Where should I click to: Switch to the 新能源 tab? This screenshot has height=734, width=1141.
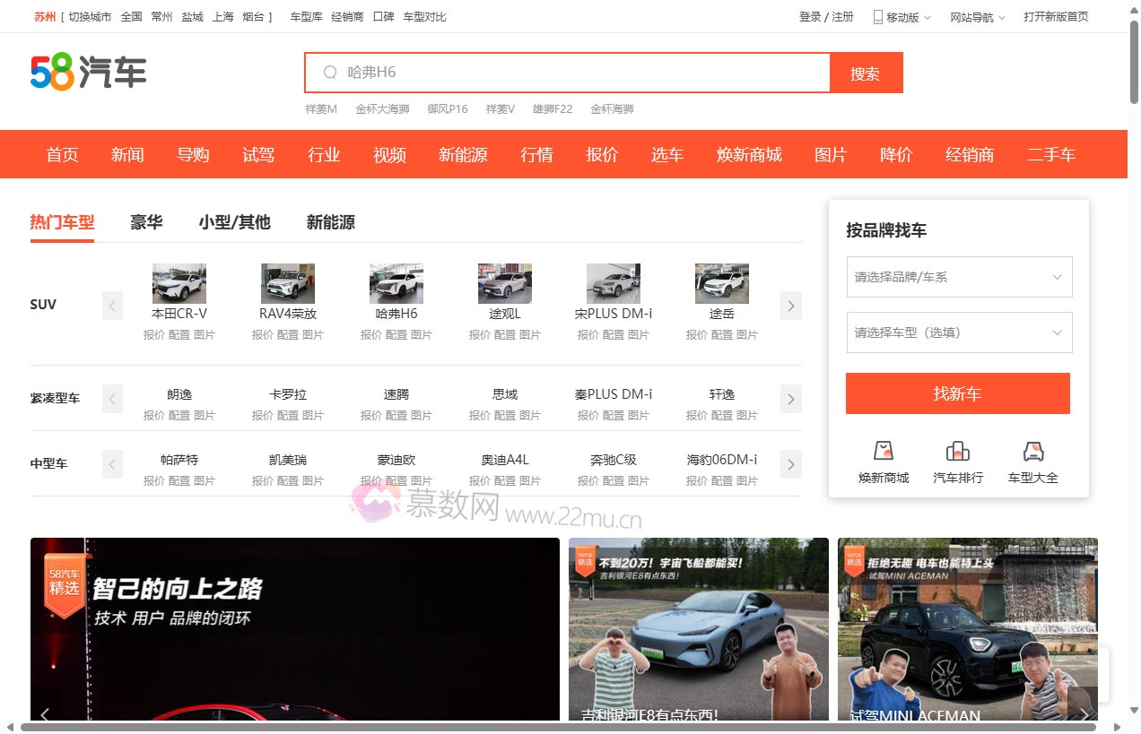click(329, 221)
